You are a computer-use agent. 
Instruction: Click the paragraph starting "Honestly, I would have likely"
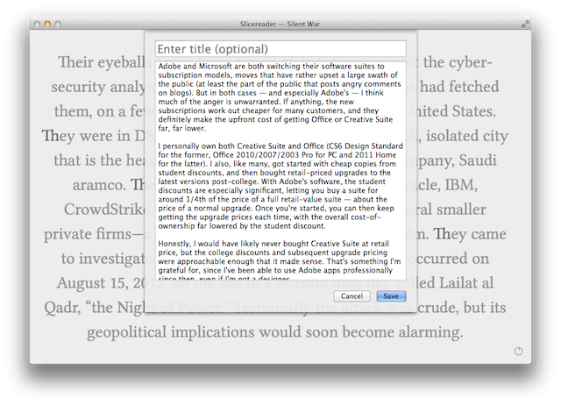click(x=279, y=261)
